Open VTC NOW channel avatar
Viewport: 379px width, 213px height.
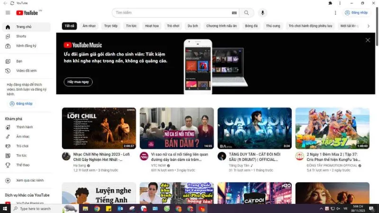tap(144, 156)
